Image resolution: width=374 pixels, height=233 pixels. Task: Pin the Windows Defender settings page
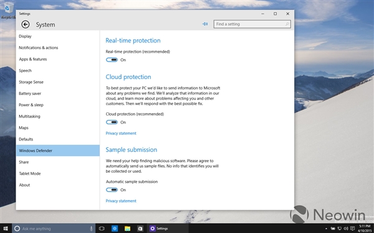tap(205, 24)
